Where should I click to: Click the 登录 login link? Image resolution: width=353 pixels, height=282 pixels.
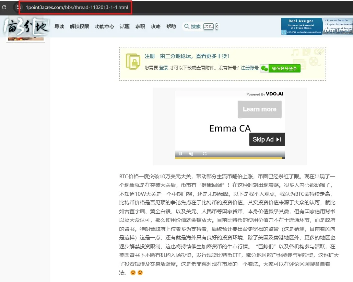click(x=164, y=68)
